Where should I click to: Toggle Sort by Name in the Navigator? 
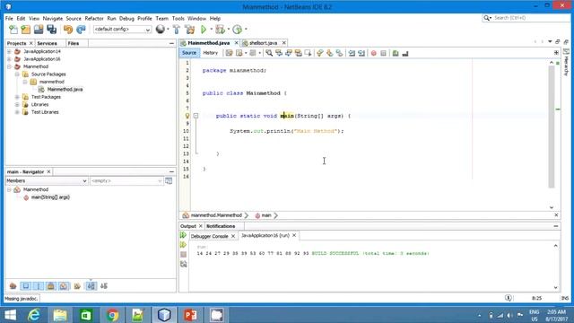coord(91,286)
